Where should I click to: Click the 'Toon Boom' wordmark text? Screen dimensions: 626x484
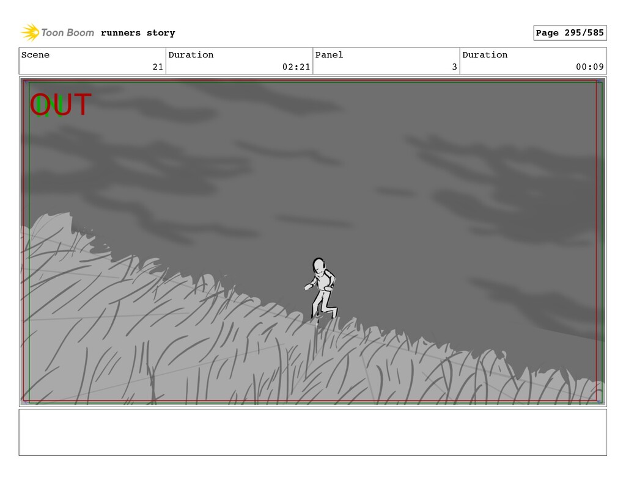tap(67, 33)
